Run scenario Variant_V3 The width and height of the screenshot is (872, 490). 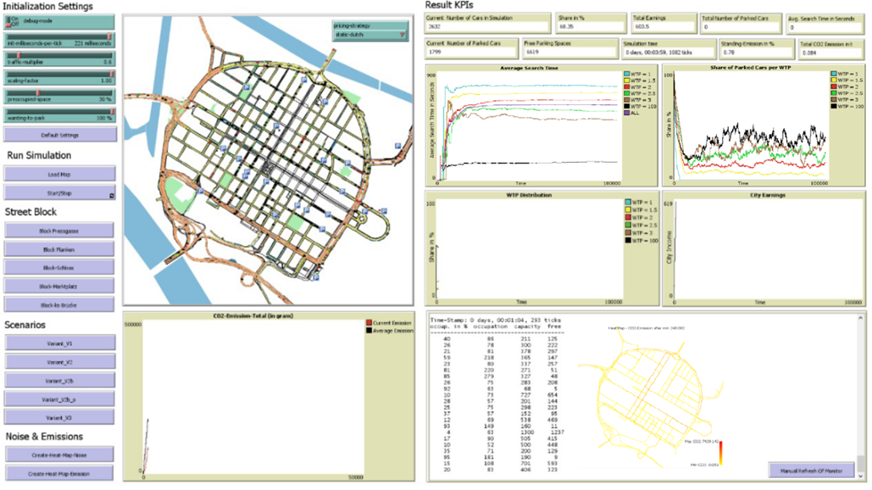59,417
